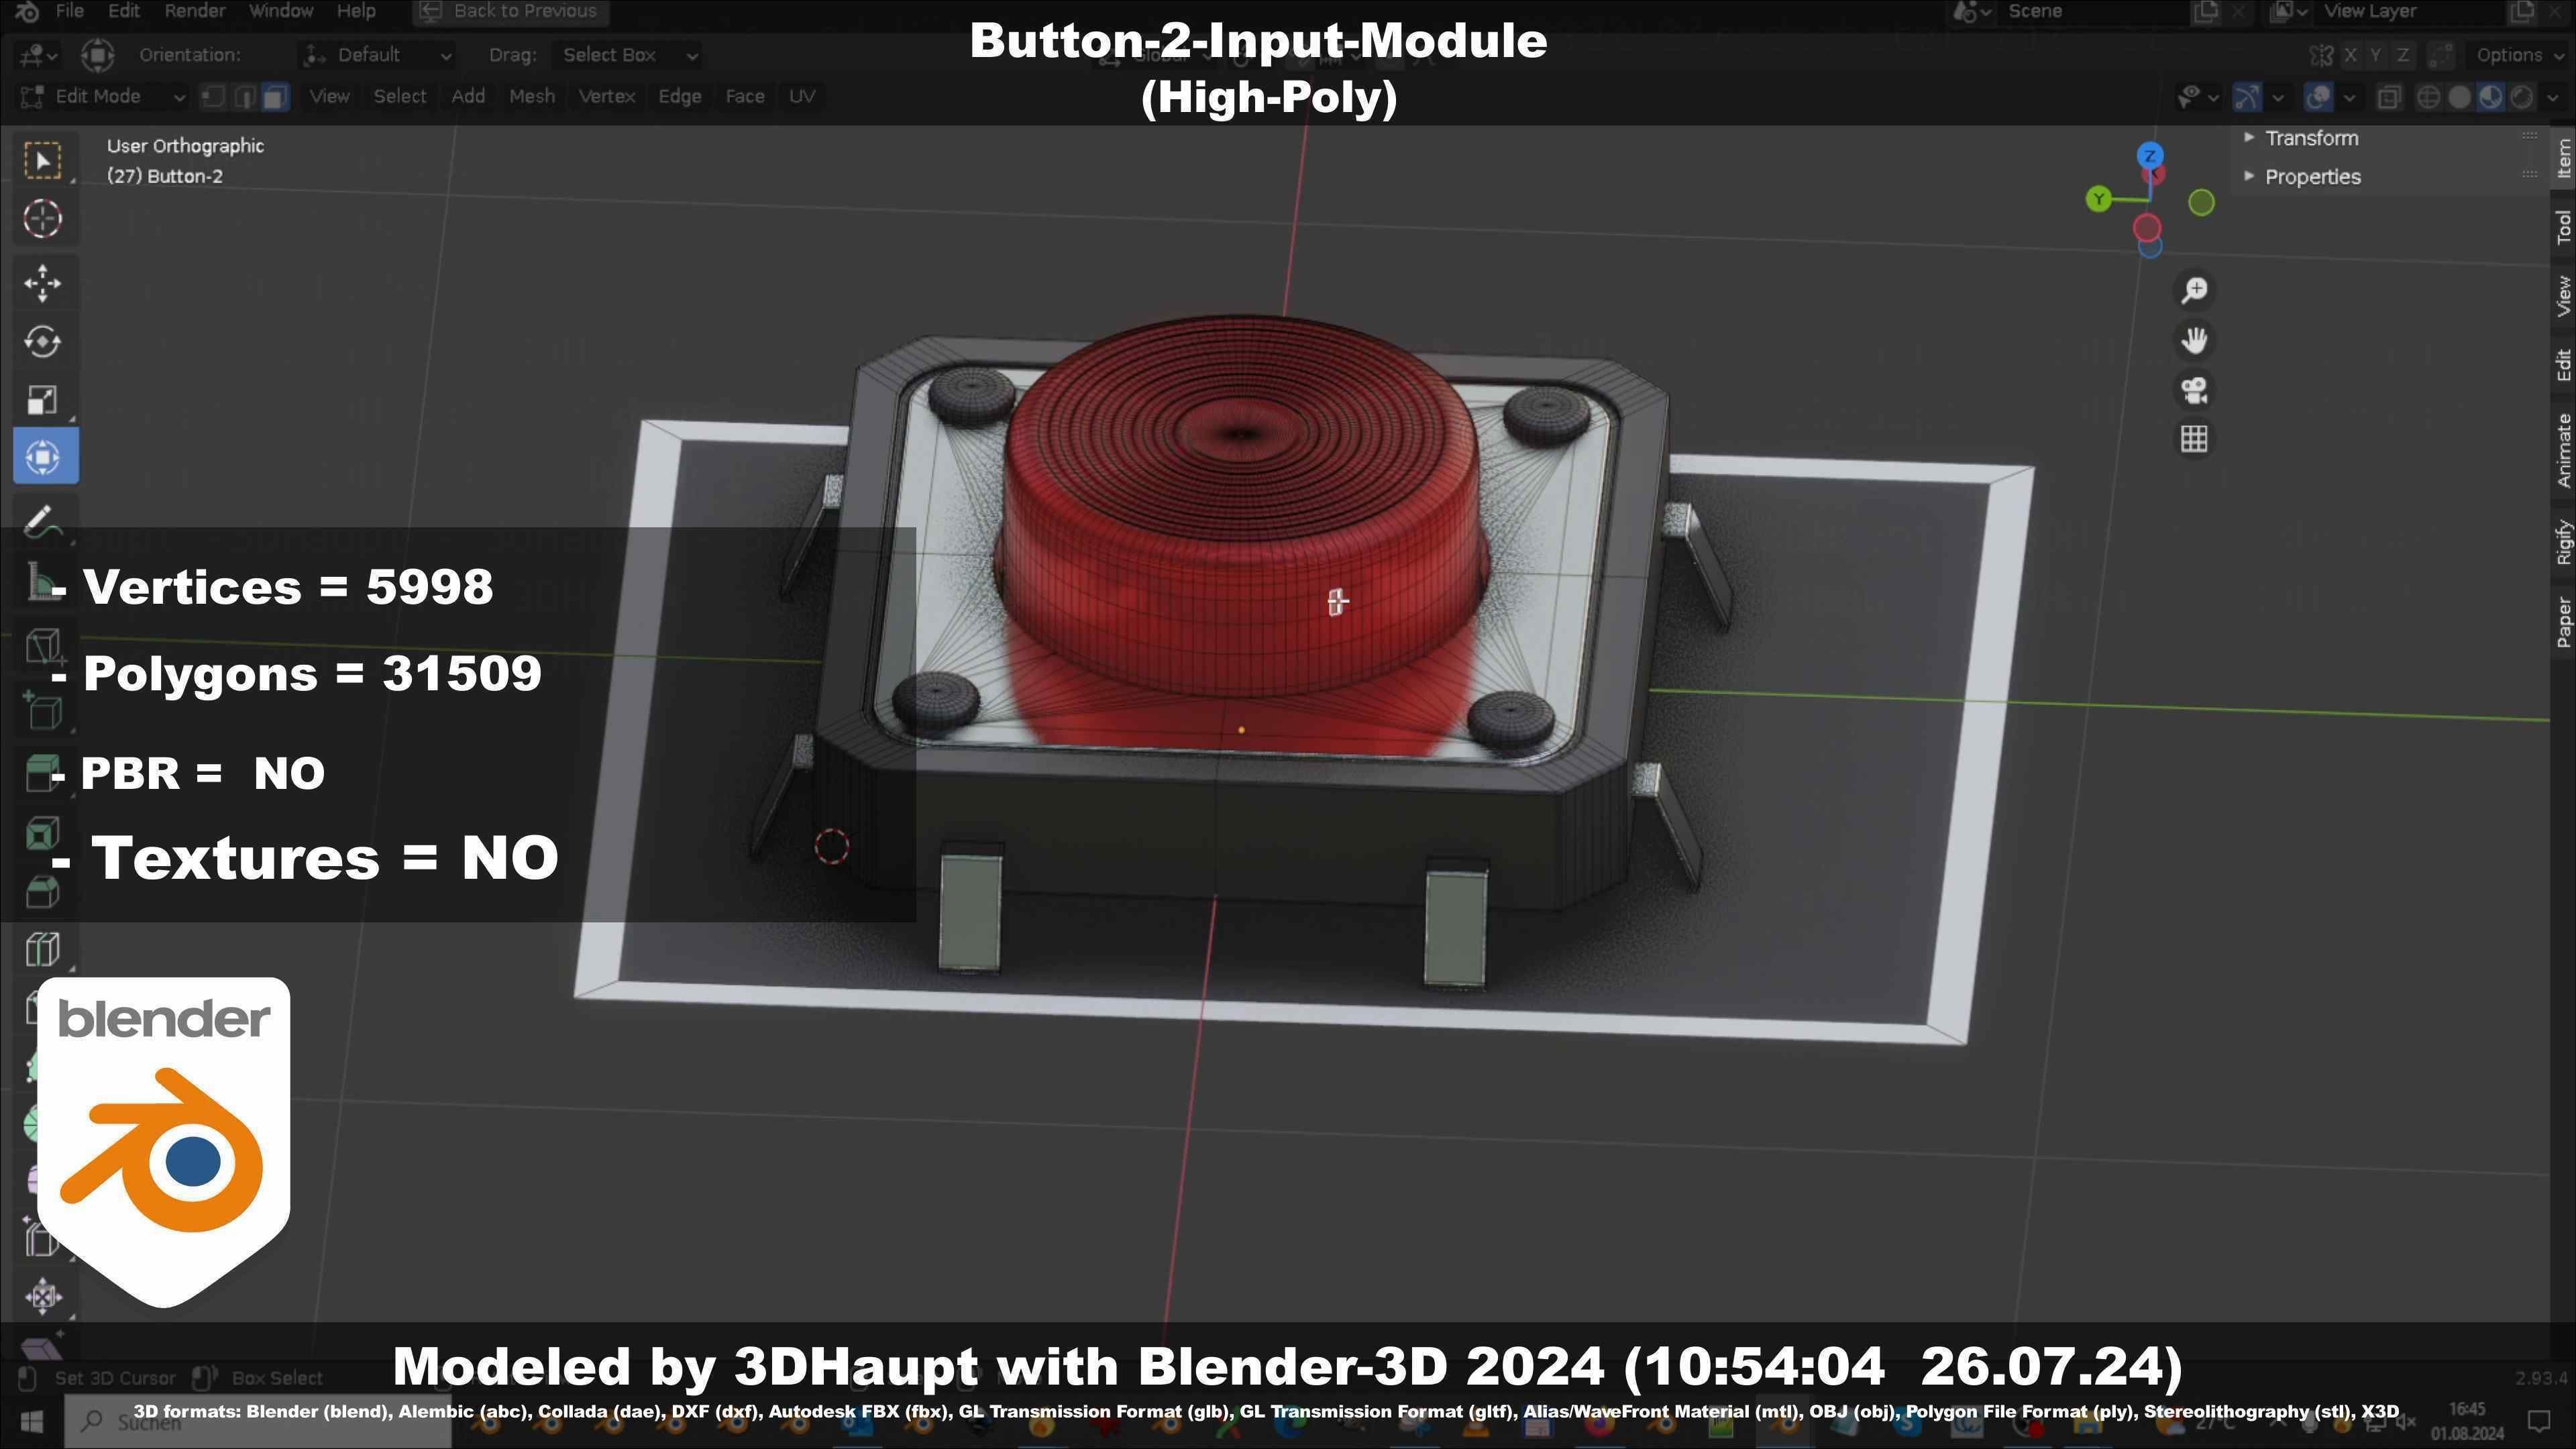Expand the Properties panel
Image resolution: width=2576 pixels, height=1449 pixels.
click(x=2313, y=177)
